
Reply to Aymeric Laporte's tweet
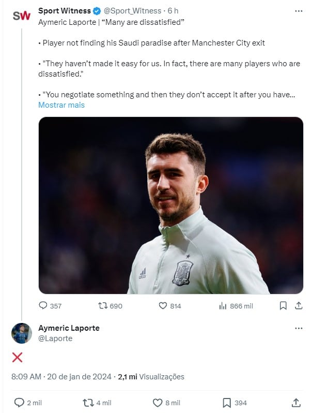click(x=20, y=402)
